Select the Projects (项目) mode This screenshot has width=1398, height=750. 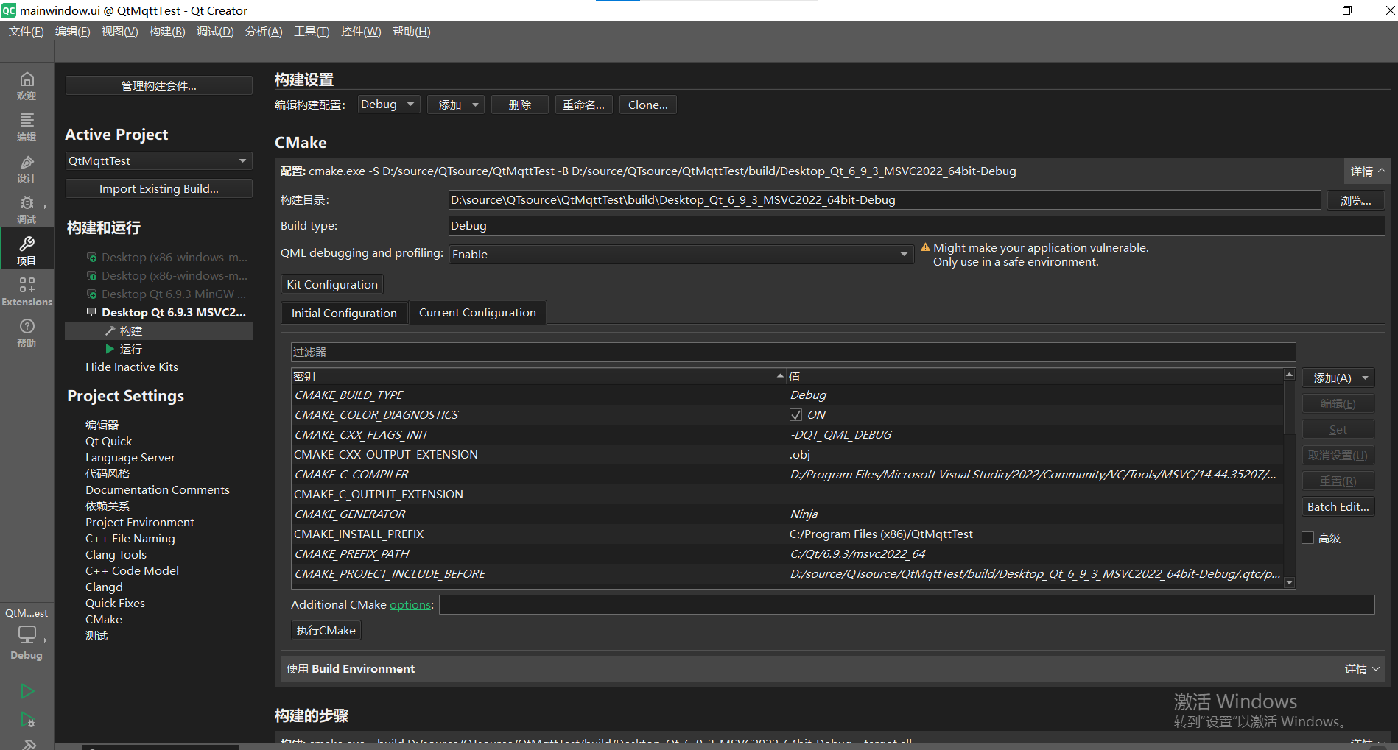pos(27,250)
